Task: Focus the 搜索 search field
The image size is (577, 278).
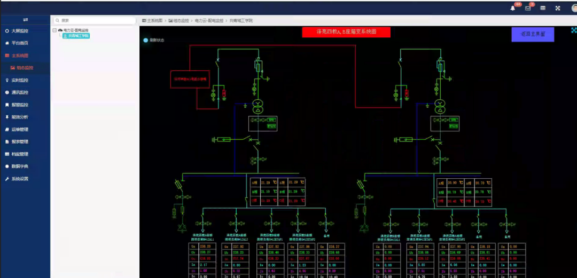Action: 95,21
